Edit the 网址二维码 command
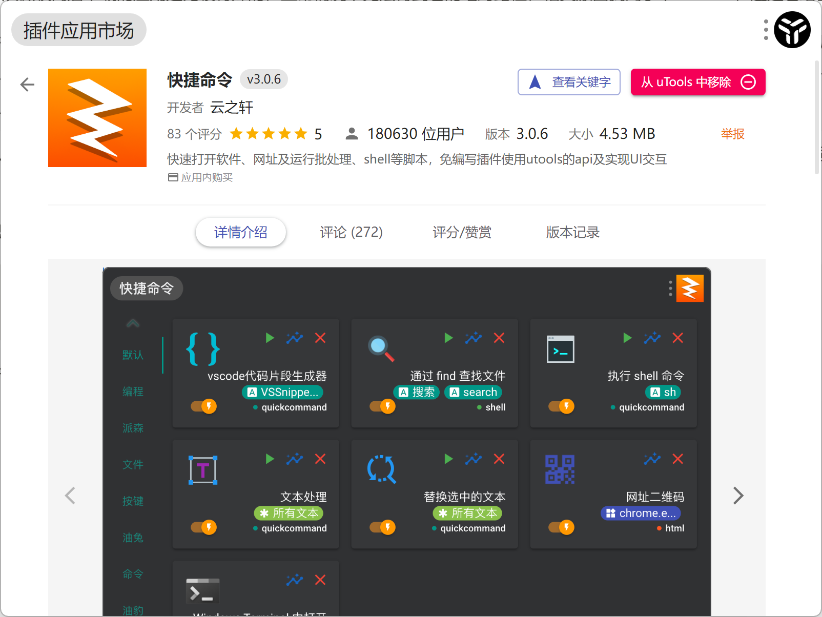Image resolution: width=822 pixels, height=617 pixels. point(652,459)
